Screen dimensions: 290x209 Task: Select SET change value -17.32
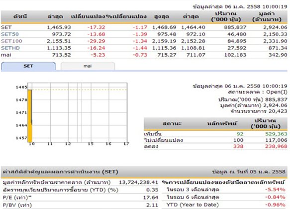tap(96, 27)
